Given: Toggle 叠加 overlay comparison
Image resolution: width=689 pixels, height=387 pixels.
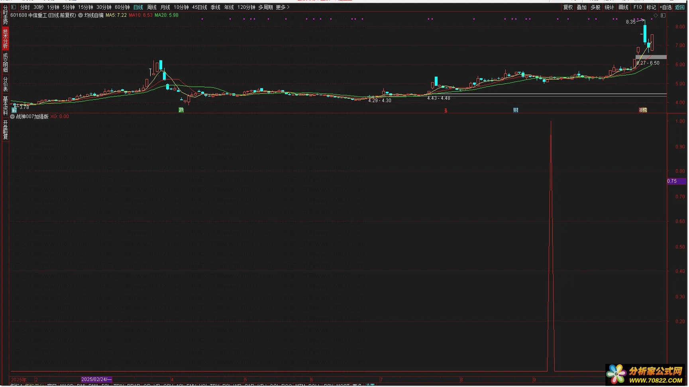Looking at the screenshot, I should [x=581, y=7].
